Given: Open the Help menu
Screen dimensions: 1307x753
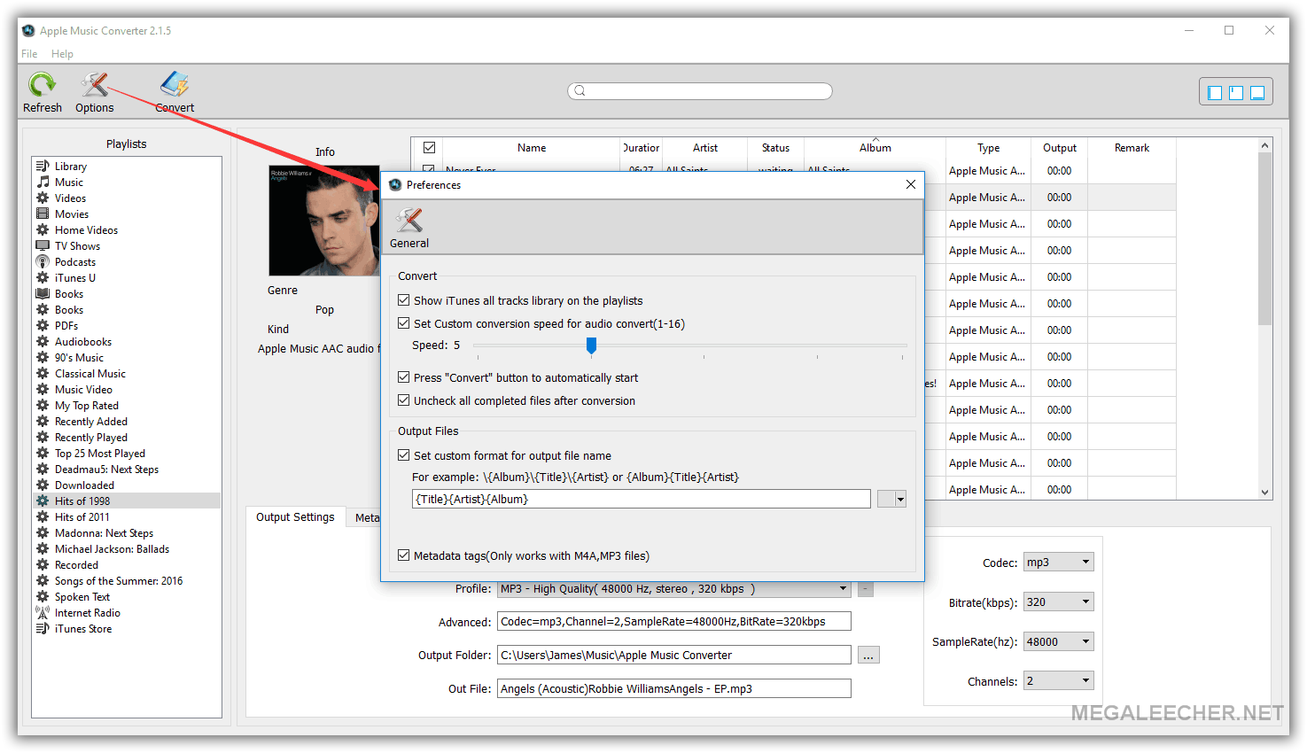Looking at the screenshot, I should tap(62, 54).
